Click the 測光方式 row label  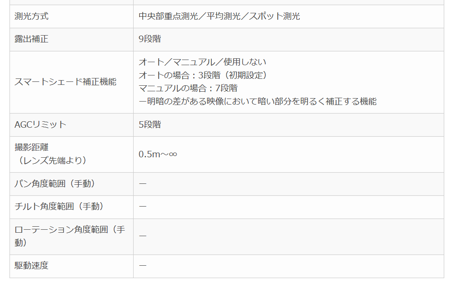pyautogui.click(x=31, y=16)
